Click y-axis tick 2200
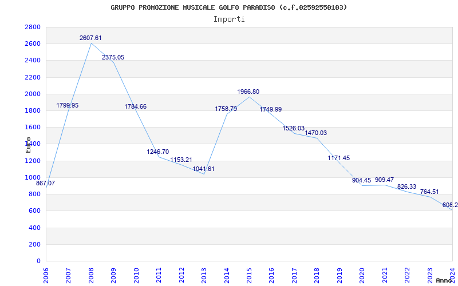This screenshot has width=458, height=286. [x=33, y=77]
